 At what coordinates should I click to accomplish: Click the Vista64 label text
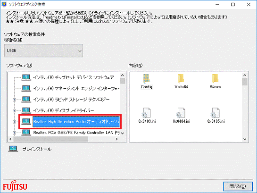(181, 86)
